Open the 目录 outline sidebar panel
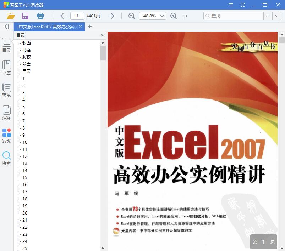Viewport: 285px width, 251px height. coord(7,45)
